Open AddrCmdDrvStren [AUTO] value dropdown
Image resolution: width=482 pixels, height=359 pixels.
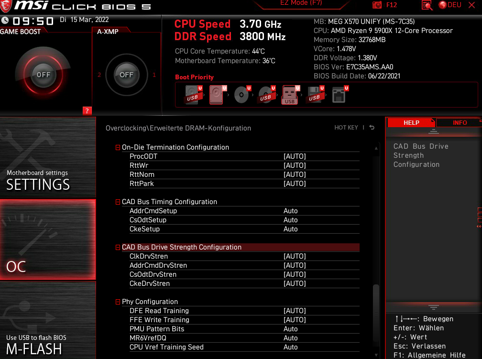click(295, 265)
